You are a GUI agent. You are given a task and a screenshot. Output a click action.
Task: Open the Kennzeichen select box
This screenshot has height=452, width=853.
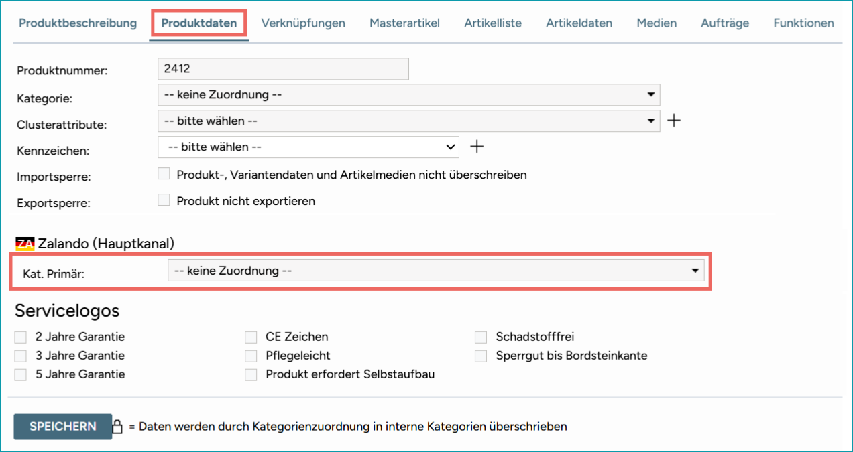308,147
